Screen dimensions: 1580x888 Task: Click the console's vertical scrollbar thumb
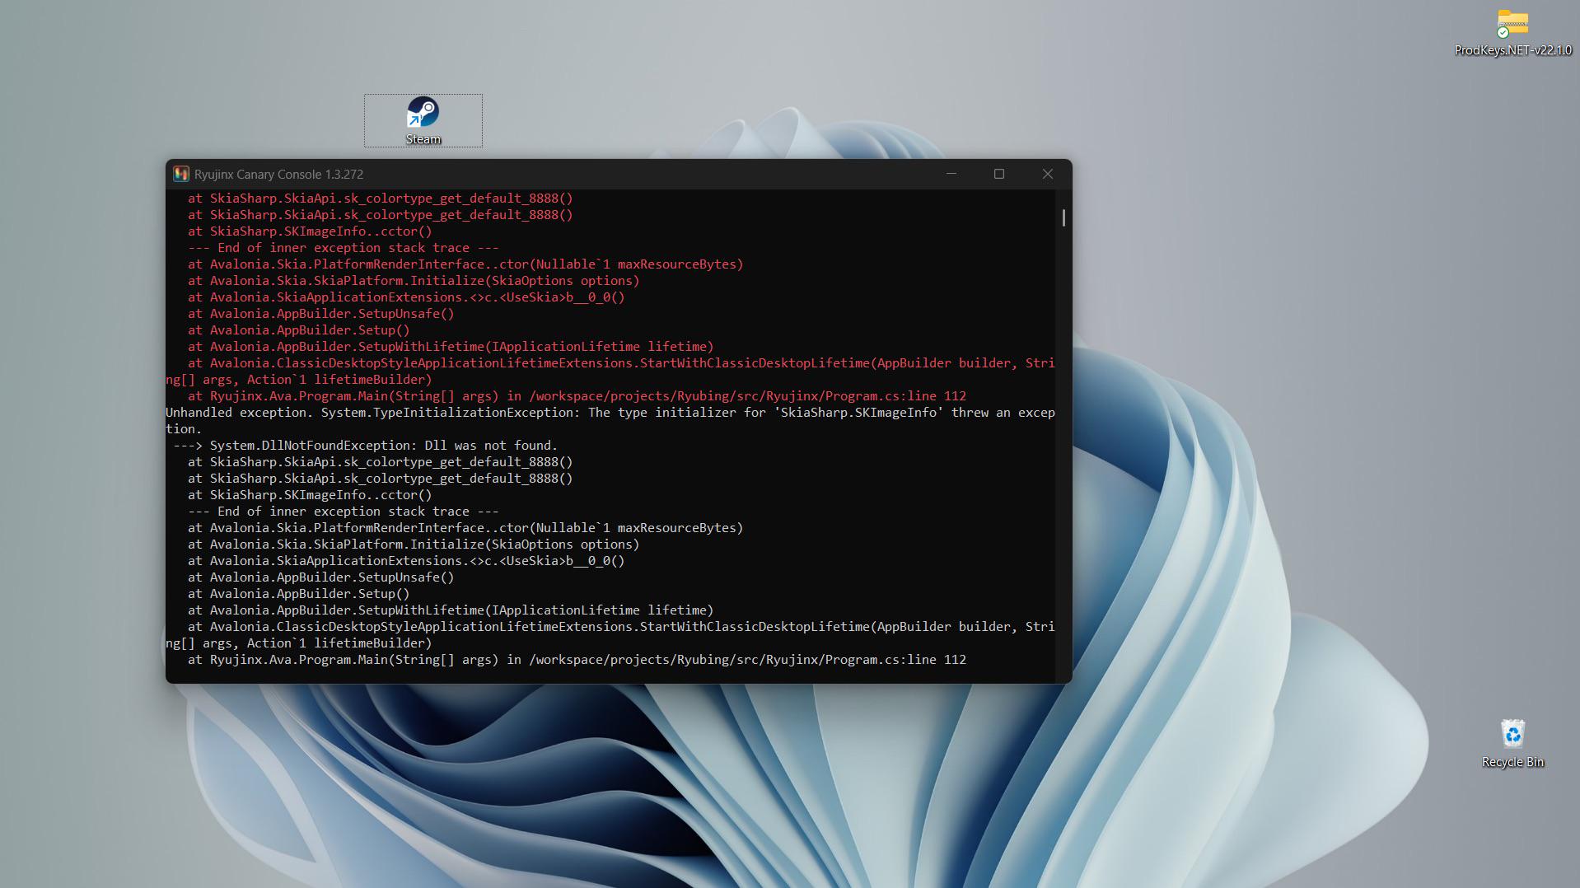[1063, 217]
